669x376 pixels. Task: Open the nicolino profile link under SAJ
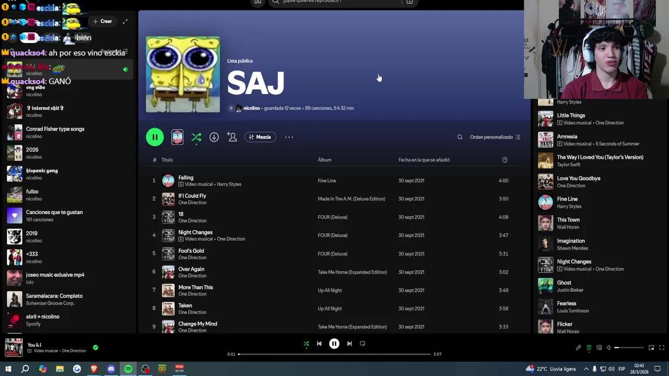click(251, 108)
